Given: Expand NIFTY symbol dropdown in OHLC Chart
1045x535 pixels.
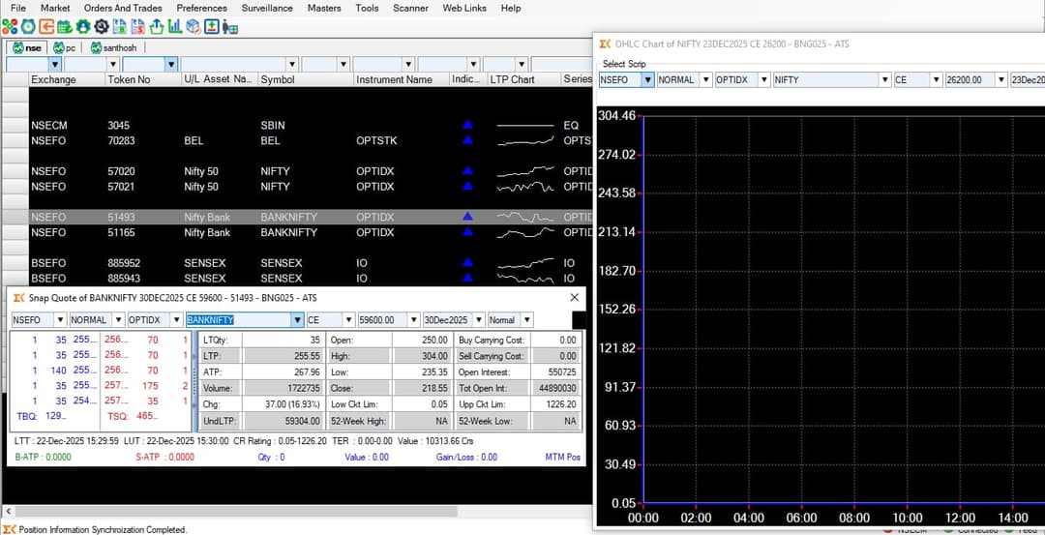Looking at the screenshot, I should coord(885,80).
